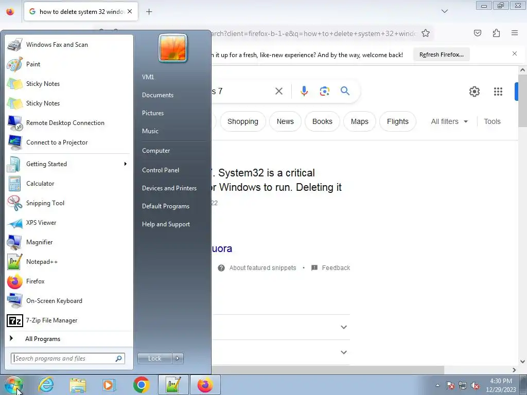Open Windows Fax and Scan icon
This screenshot has width=527, height=395.
[x=14, y=45]
